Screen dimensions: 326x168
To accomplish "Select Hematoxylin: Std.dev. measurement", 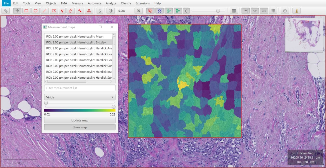I will 78,42.
